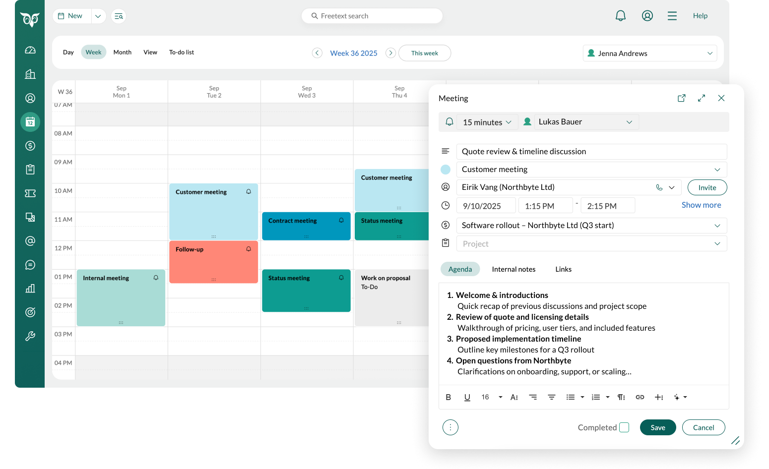The width and height of the screenshot is (769, 469).
Task: Insert a link in the agenda editor
Action: pos(640,397)
